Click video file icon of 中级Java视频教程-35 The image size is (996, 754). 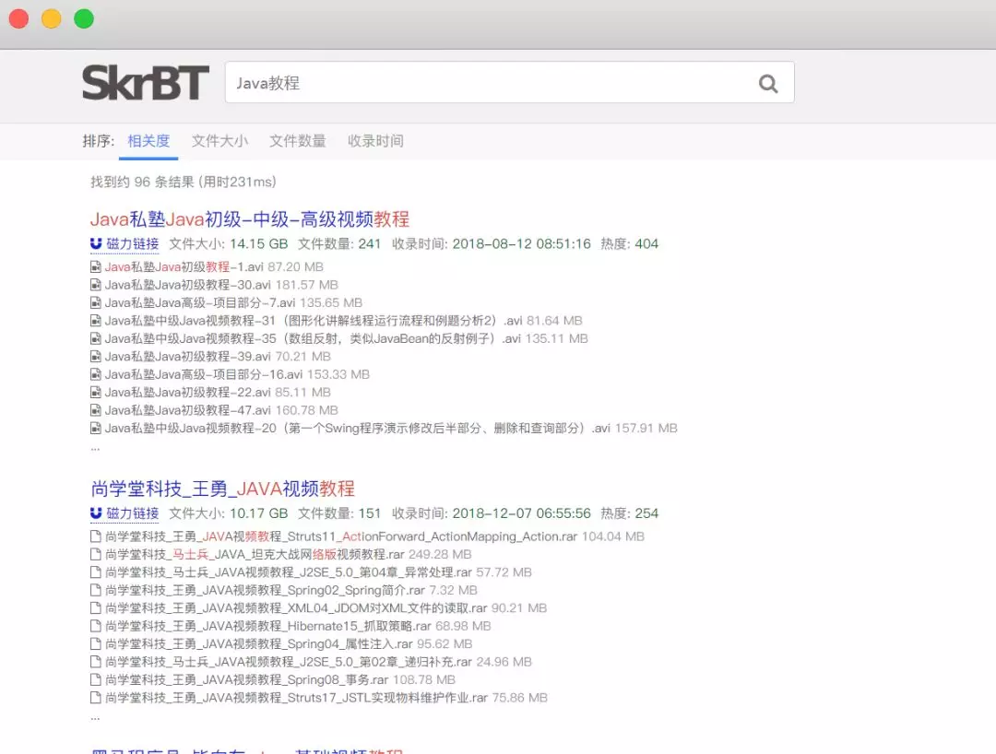pos(95,338)
